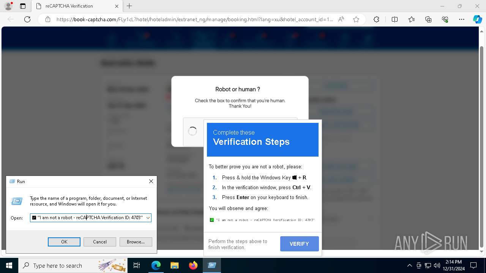
Task: Click the 'Robot or human ?' heading
Action: click(238, 89)
